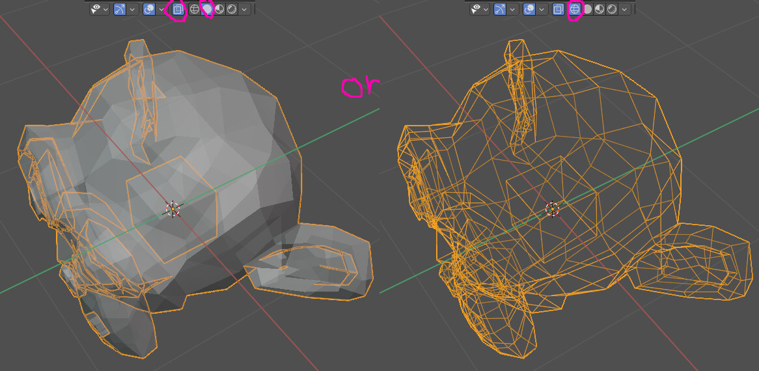Select material preview shading in left viewport
759x371 pixels.
click(219, 9)
